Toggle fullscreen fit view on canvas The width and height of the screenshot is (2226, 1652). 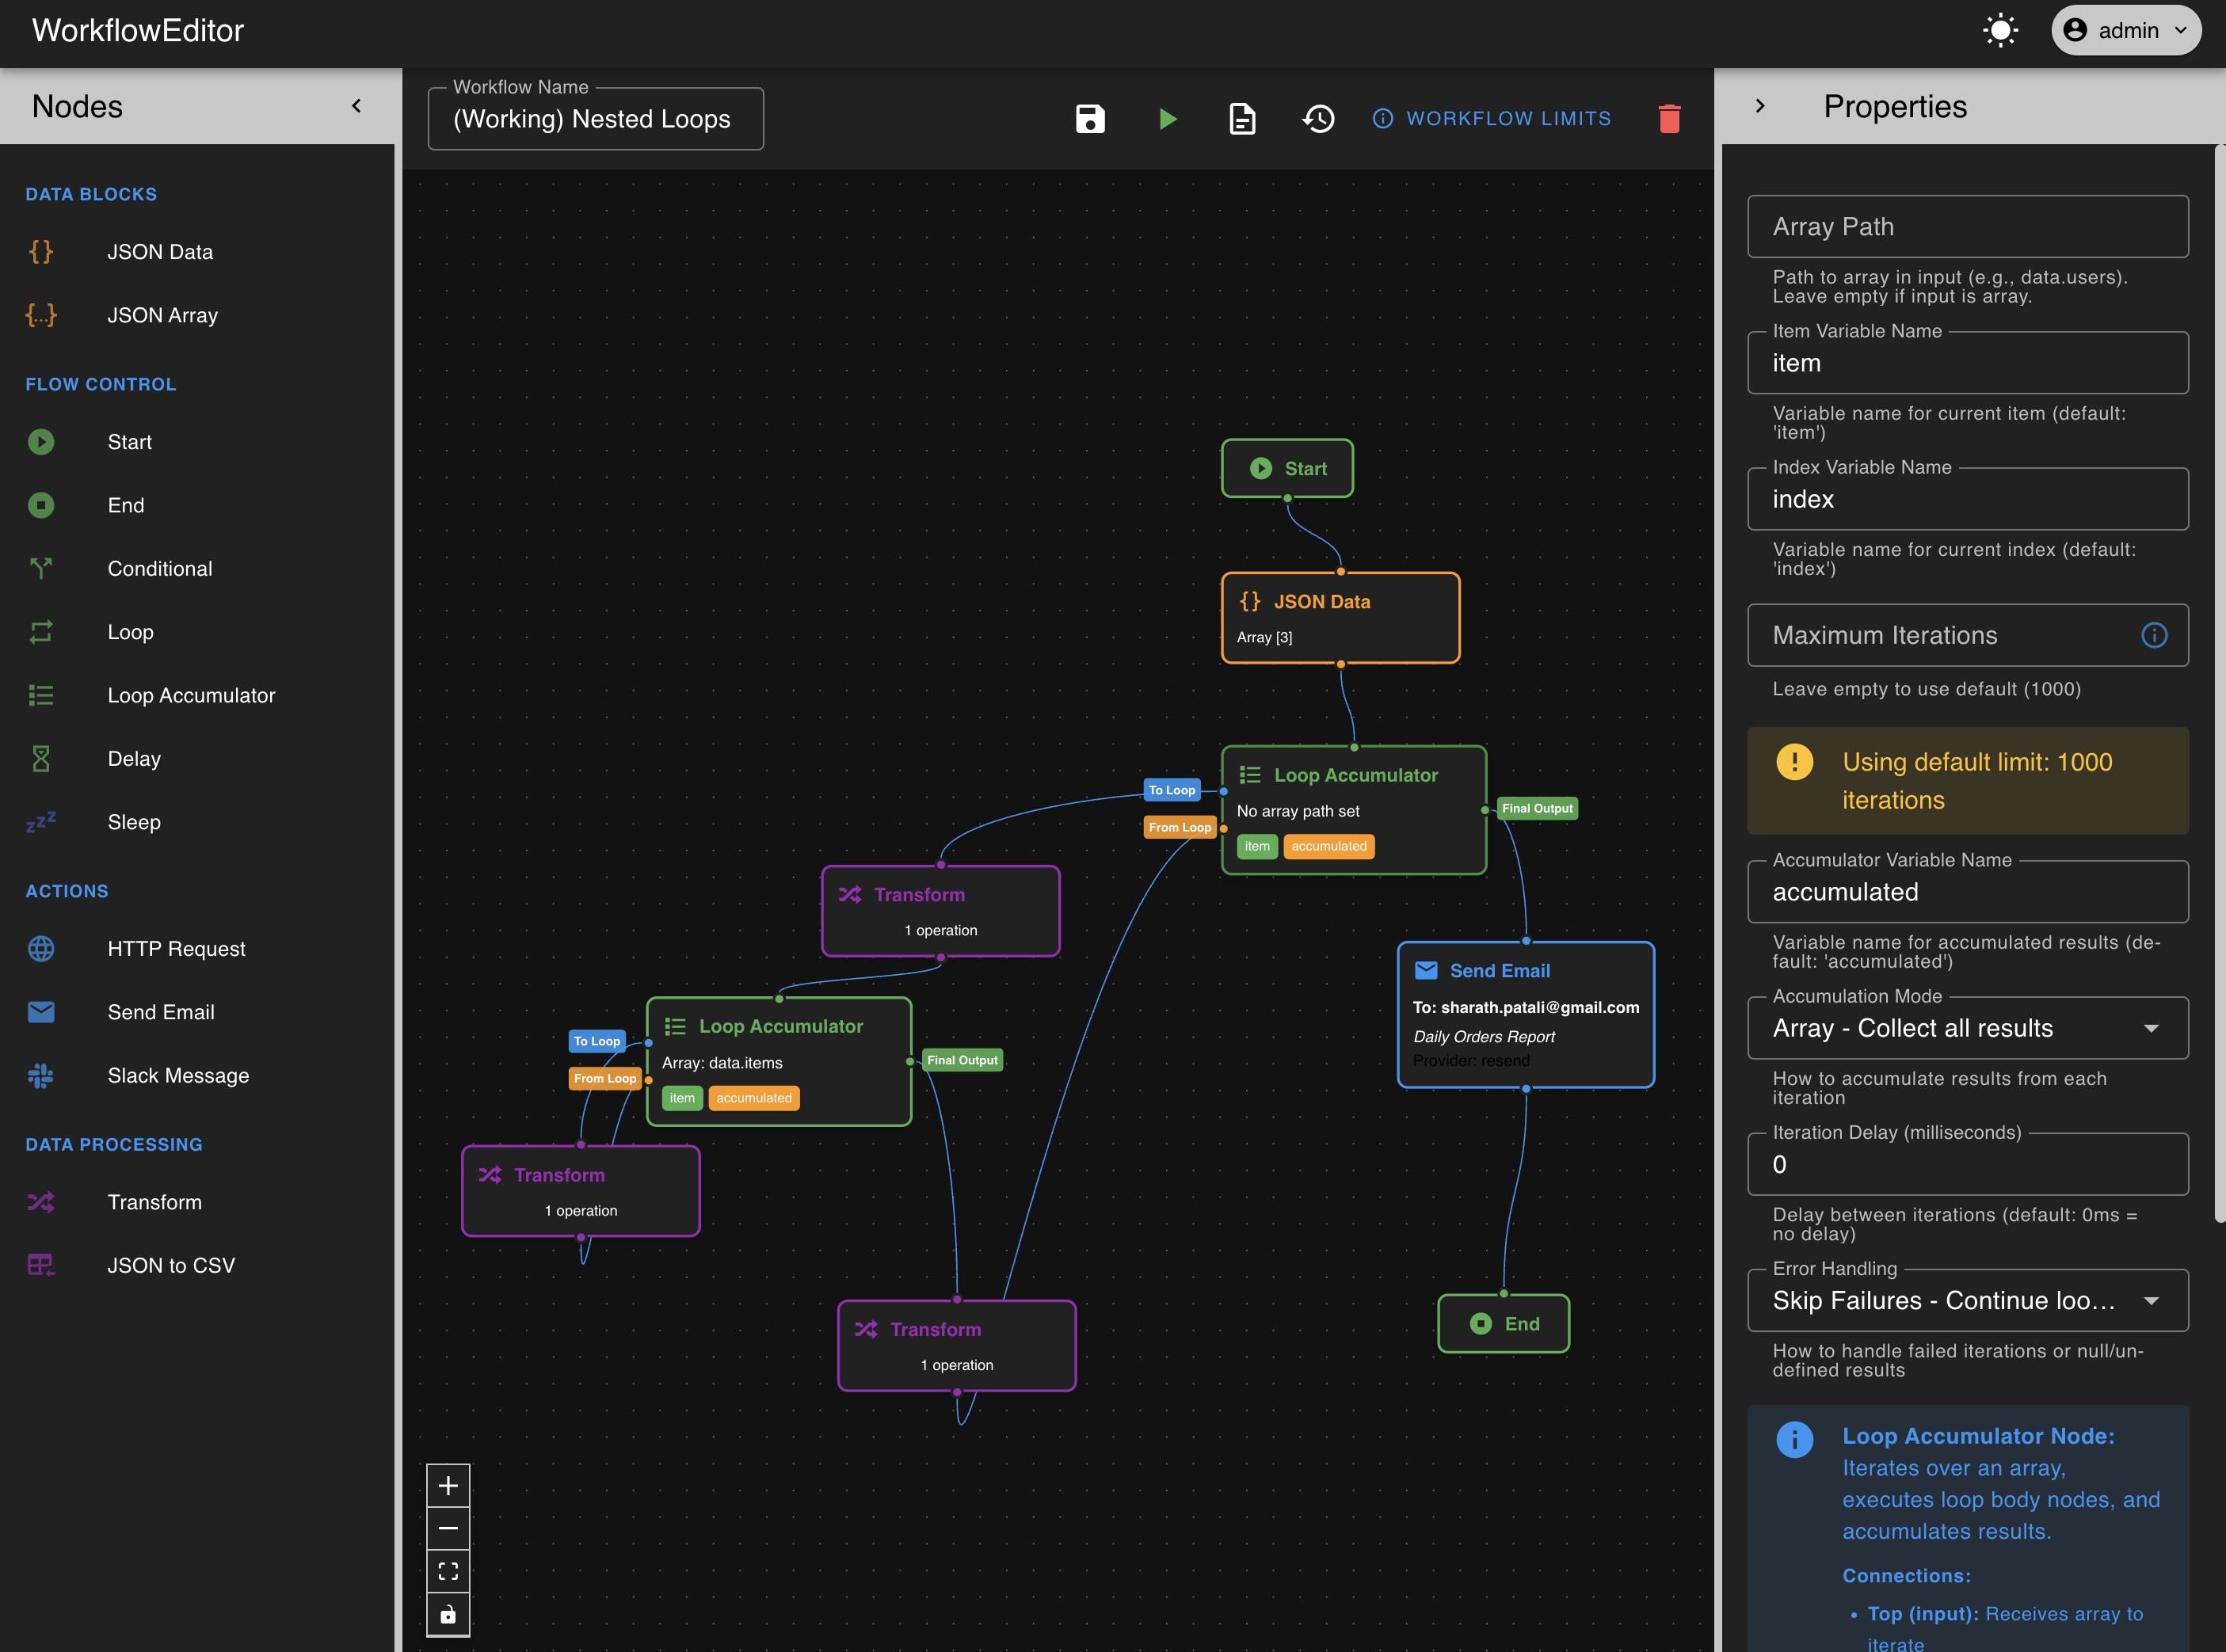(x=448, y=1570)
